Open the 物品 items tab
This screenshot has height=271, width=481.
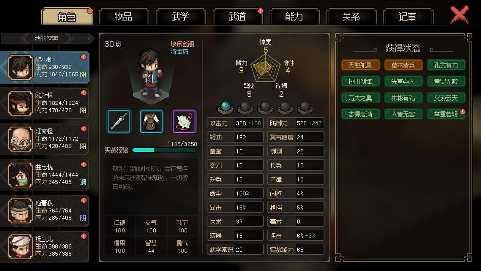click(x=123, y=17)
